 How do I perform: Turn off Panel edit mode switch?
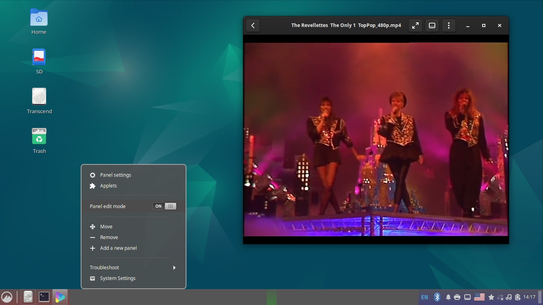click(165, 206)
